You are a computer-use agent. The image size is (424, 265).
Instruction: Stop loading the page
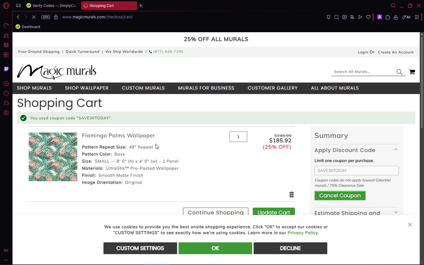(34, 17)
